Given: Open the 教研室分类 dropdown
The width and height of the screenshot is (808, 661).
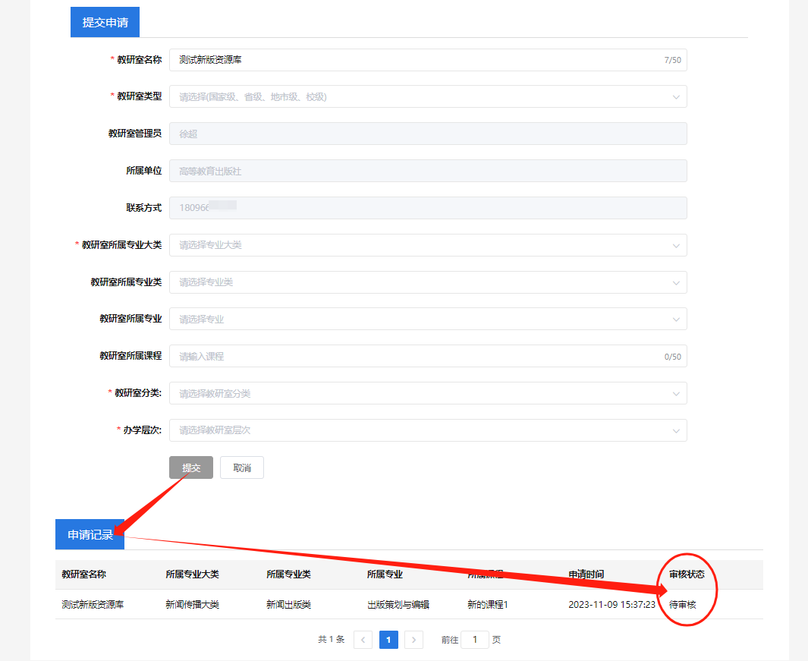Looking at the screenshot, I should [427, 393].
